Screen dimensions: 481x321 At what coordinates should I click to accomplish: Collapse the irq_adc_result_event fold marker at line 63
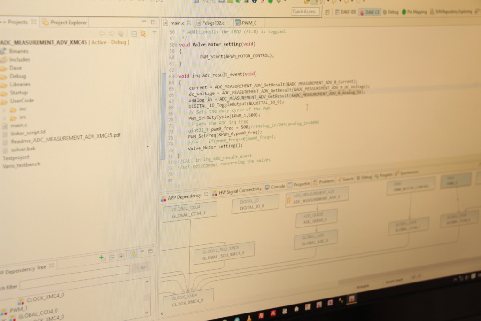(x=176, y=75)
